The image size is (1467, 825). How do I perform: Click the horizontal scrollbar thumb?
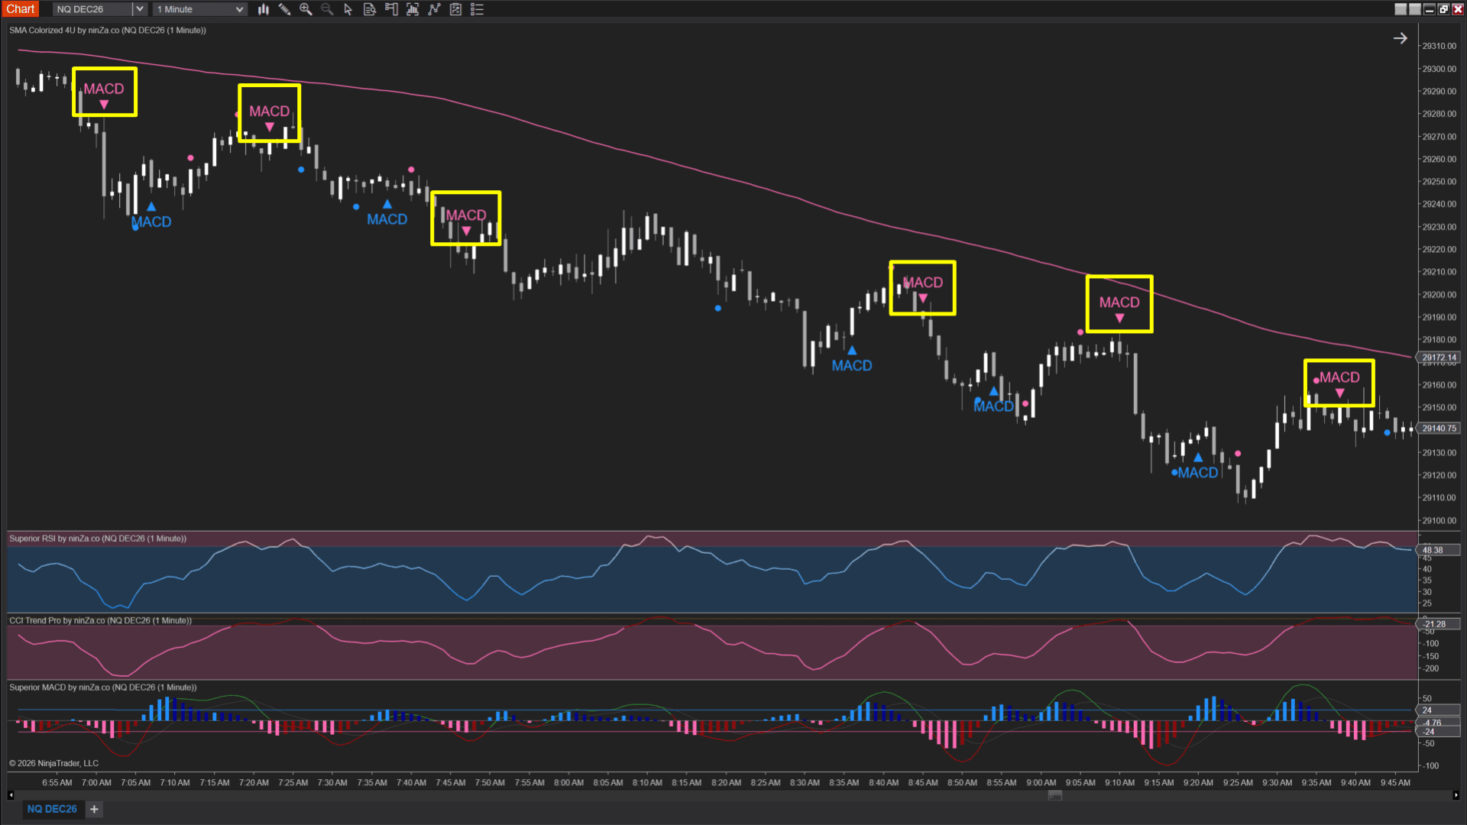coord(1055,795)
